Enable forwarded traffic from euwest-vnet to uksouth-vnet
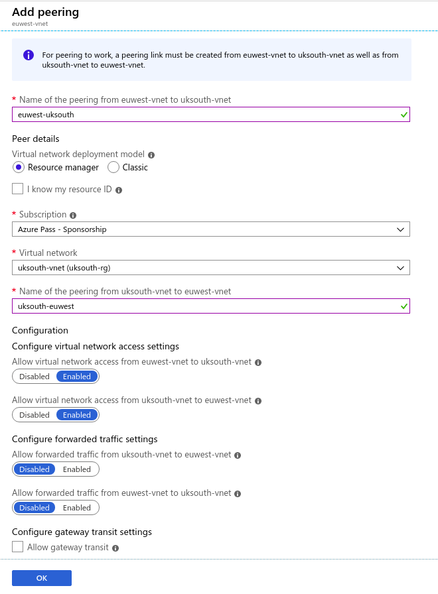The height and width of the screenshot is (594, 438). tap(77, 508)
